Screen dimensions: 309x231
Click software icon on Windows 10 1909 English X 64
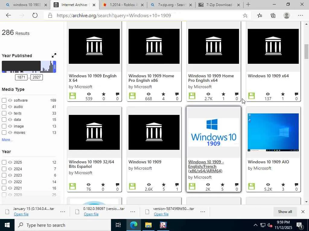(x=72, y=96)
